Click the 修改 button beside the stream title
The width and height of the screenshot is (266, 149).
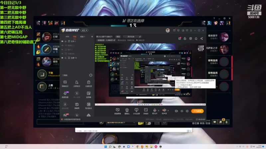click(118, 37)
